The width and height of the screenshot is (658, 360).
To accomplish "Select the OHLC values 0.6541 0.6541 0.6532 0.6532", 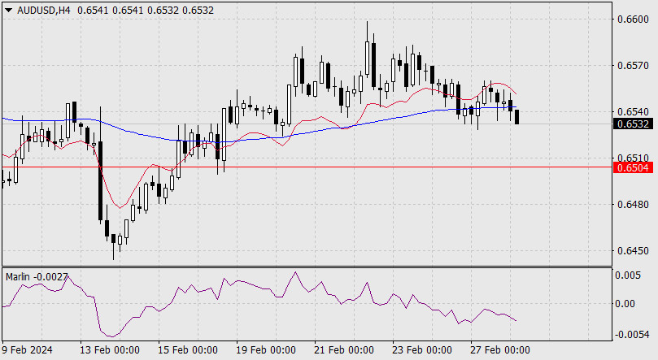I will pos(146,11).
